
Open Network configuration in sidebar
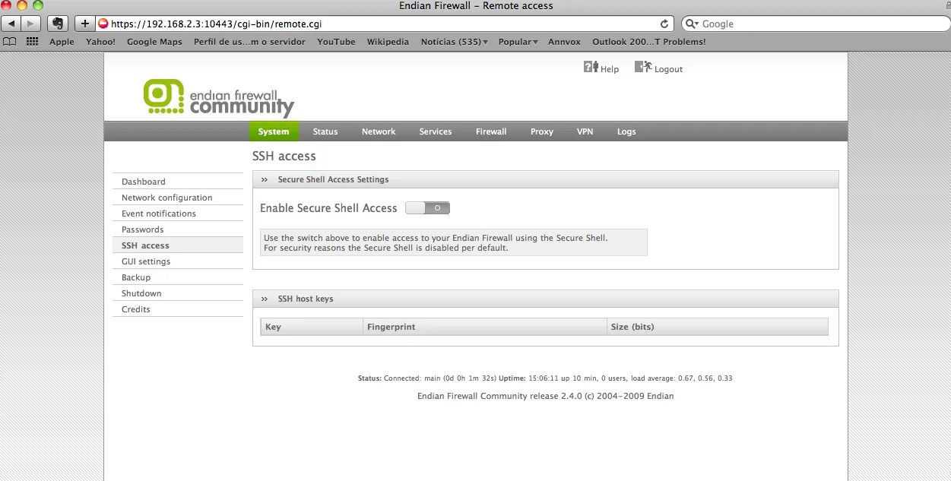(178, 198)
